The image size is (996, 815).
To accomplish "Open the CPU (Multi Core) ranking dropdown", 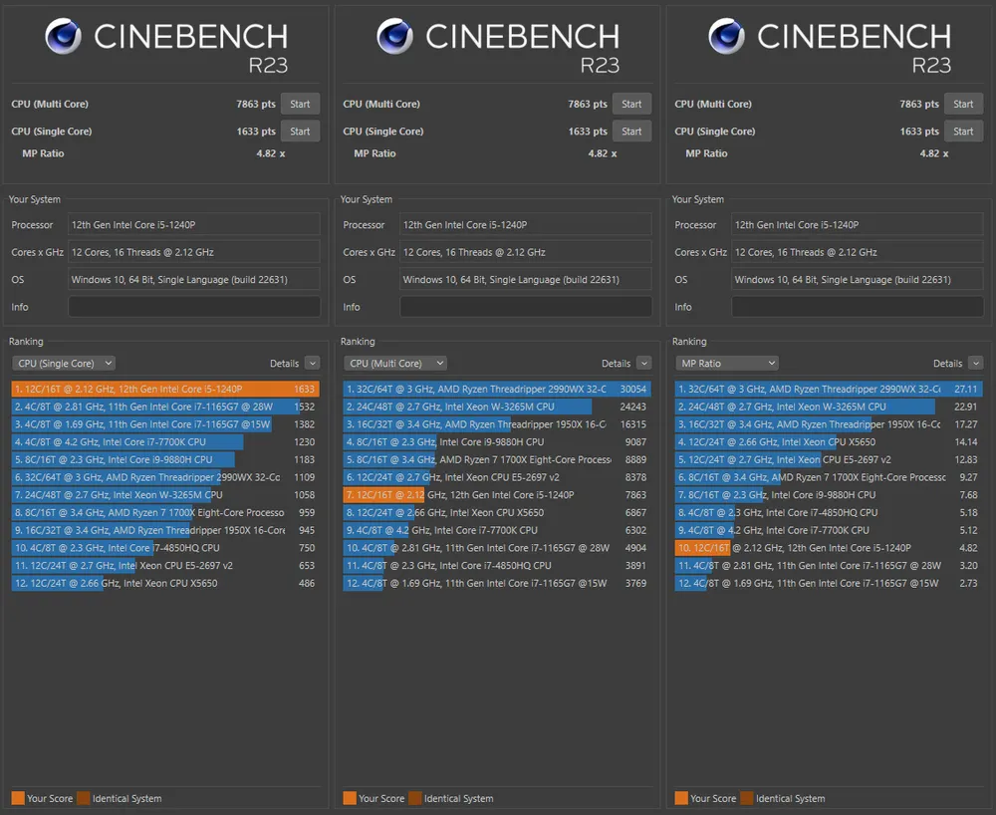I will coord(395,364).
